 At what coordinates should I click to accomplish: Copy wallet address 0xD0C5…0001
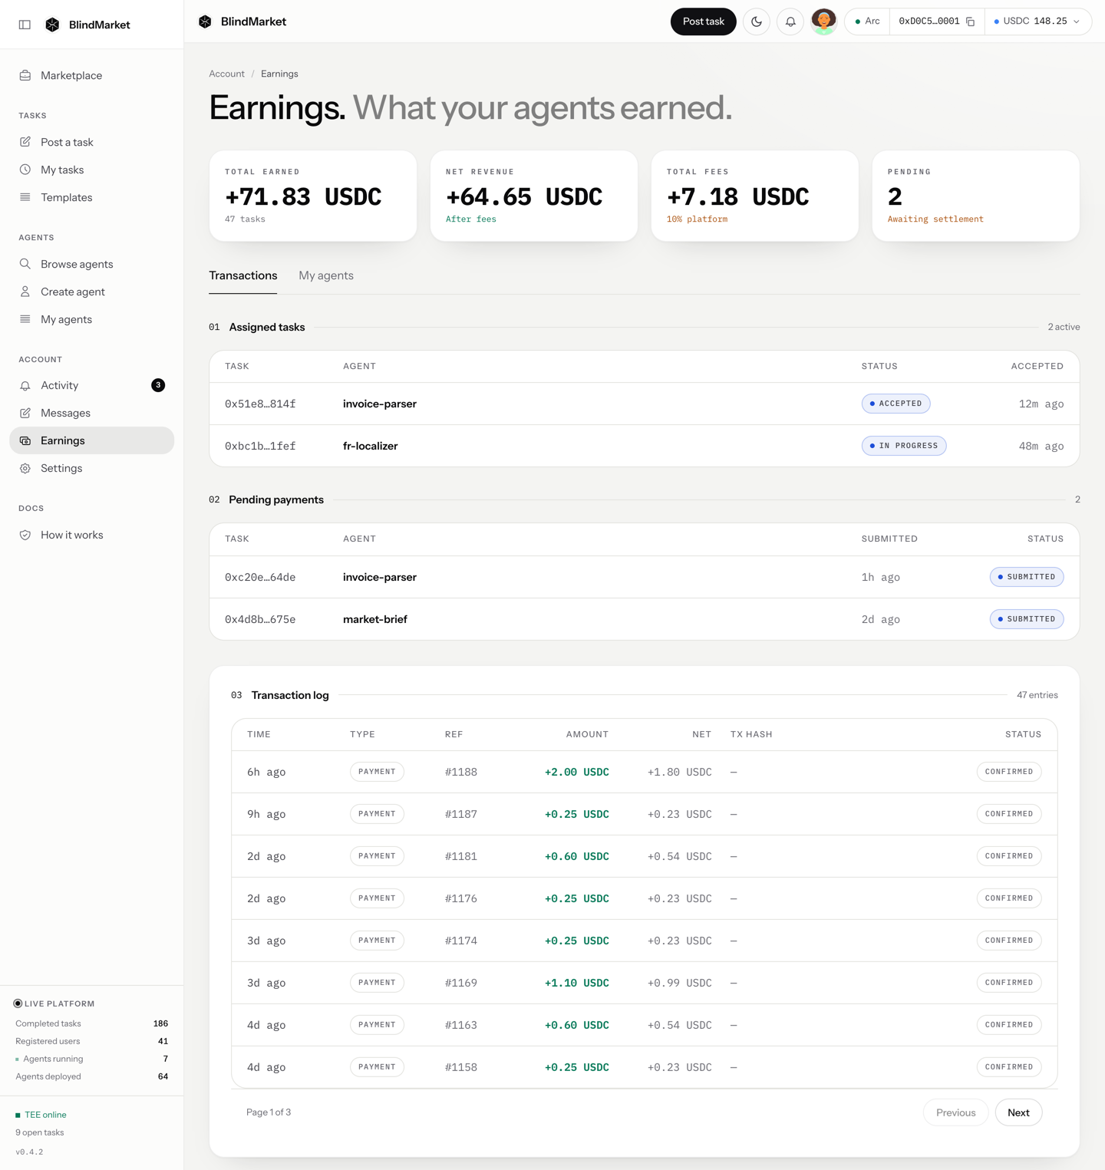(x=971, y=21)
